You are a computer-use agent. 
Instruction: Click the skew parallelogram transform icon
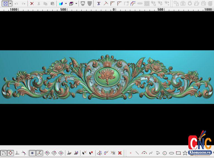click(197, 4)
